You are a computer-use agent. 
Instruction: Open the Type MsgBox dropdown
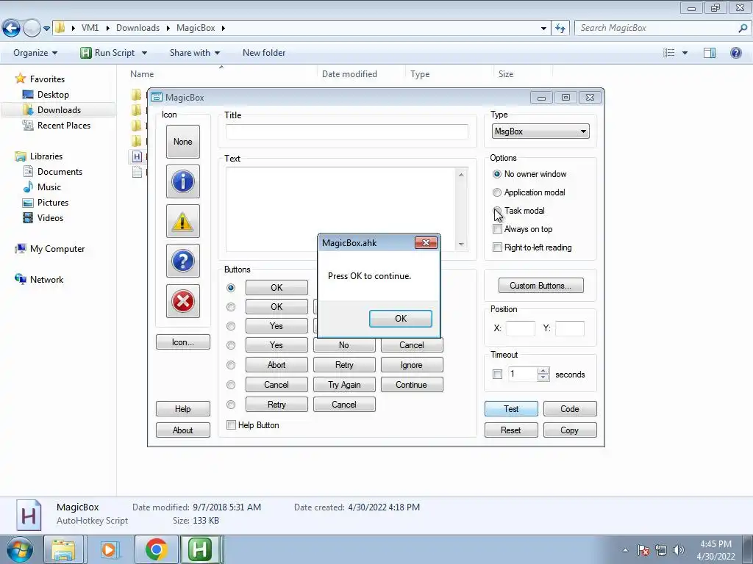pos(540,131)
